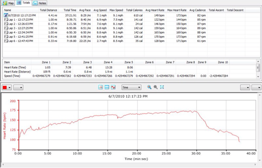The image size is (262, 168).
Task: Click the Lap 6 row icon
Action: 6,41
